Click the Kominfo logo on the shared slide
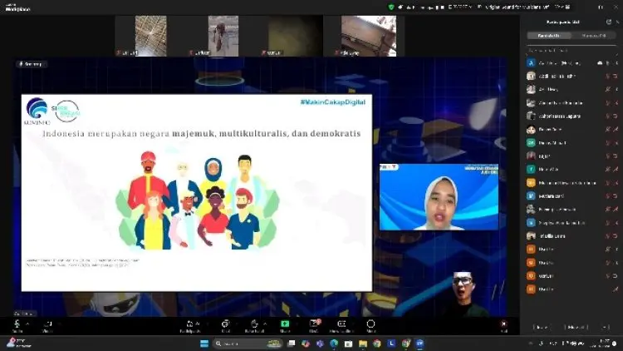623x351 pixels. [37, 111]
